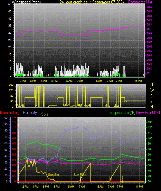Click the Windspeed (mph) axis title

[26, 2]
